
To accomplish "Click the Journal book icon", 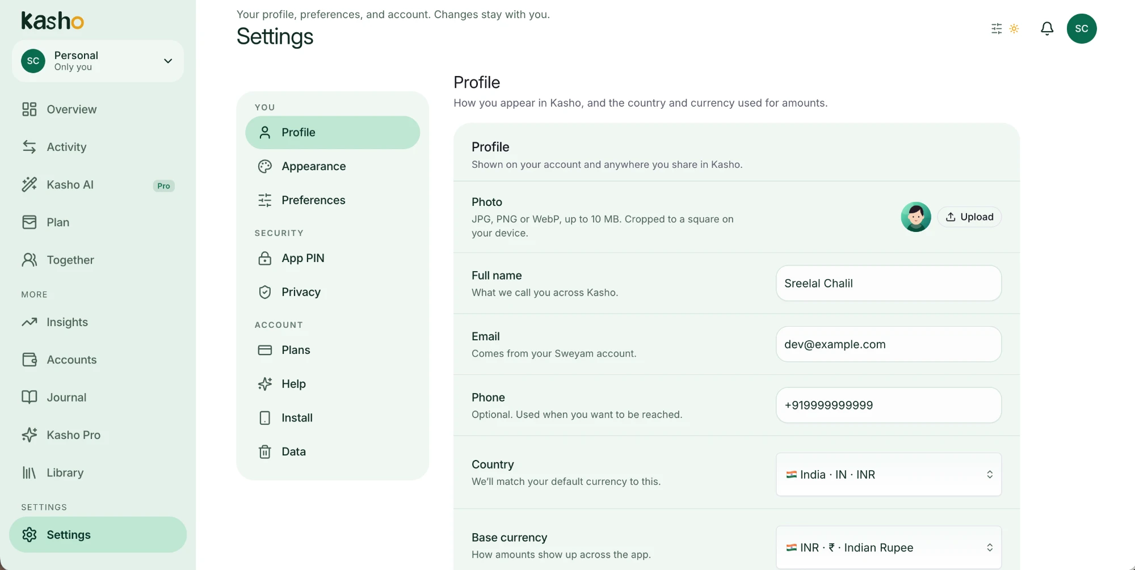I will pyautogui.click(x=30, y=397).
